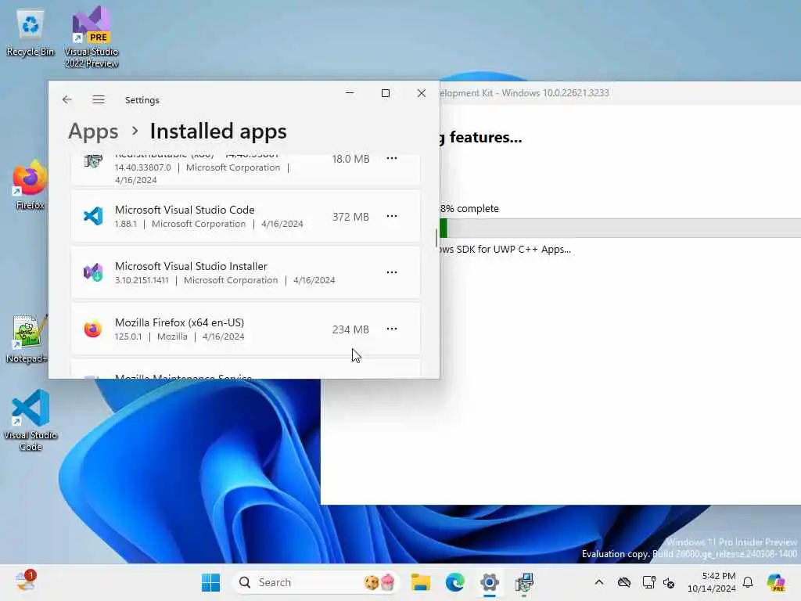Viewport: 801px width, 601px height.
Task: Click the redistributable package icon in list
Action: [93, 161]
